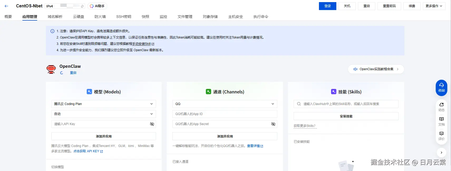
Task: Click the speaker icon in the tutorial banner
Action: [355, 69]
